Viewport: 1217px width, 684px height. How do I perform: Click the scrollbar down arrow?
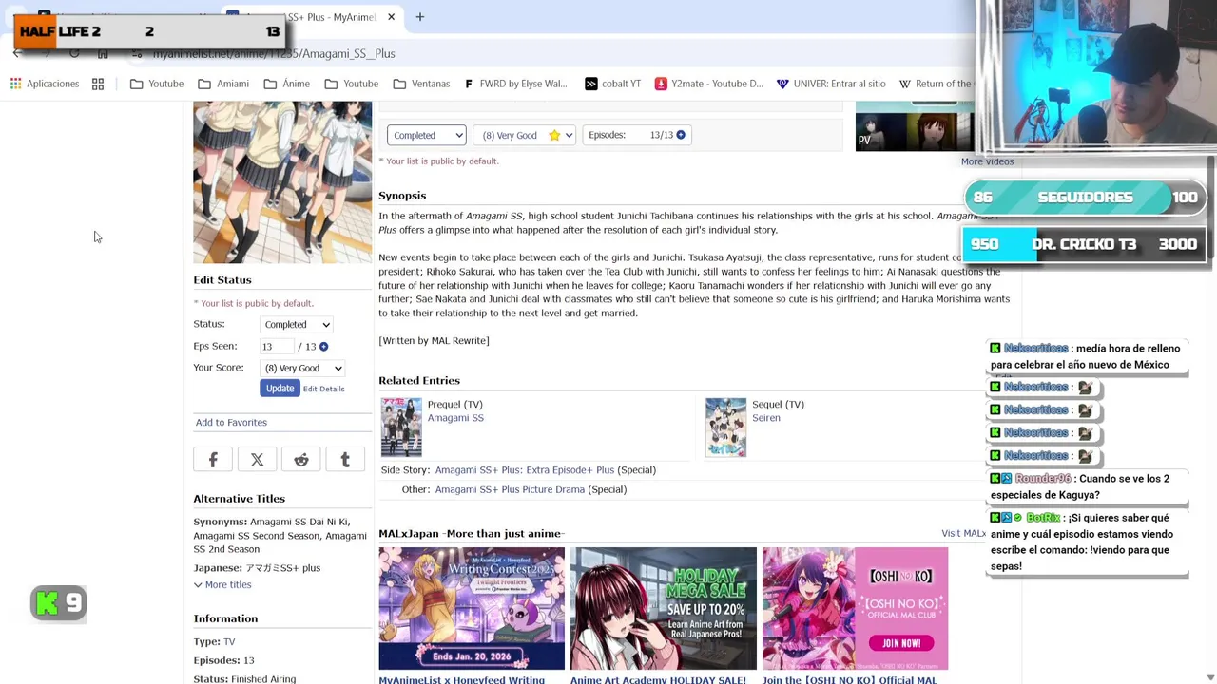point(1210,677)
